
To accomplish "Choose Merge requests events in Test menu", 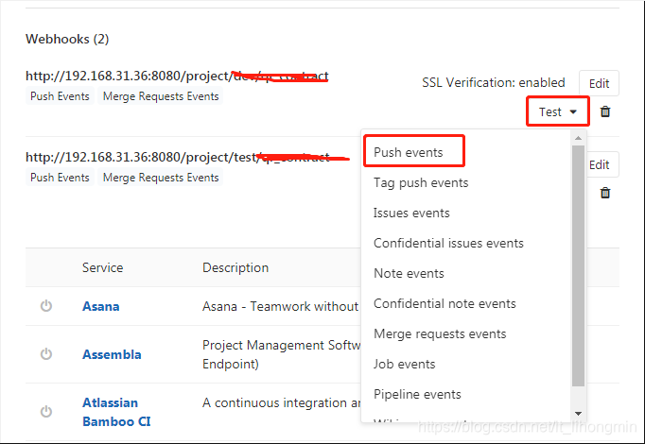I will click(x=440, y=333).
